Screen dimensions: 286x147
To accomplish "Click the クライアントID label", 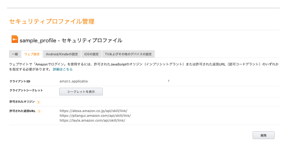I will pyautogui.click(x=20, y=81).
